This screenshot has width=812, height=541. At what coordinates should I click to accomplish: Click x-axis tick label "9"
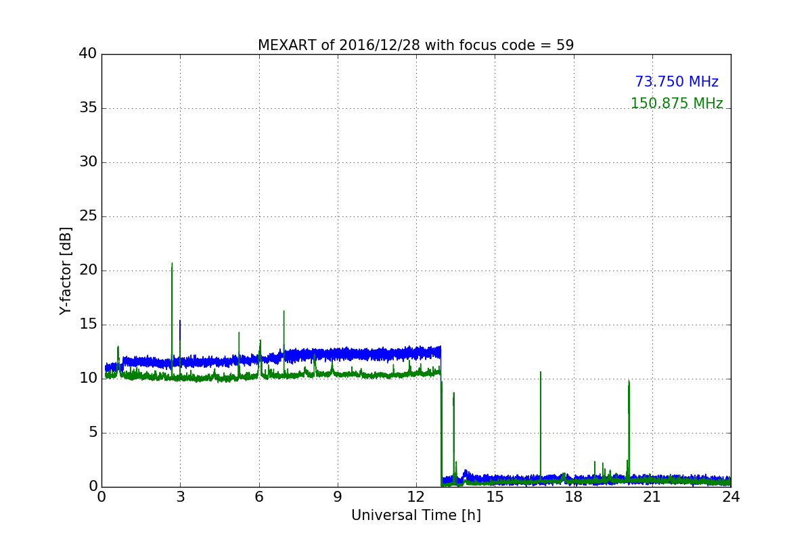coord(338,497)
